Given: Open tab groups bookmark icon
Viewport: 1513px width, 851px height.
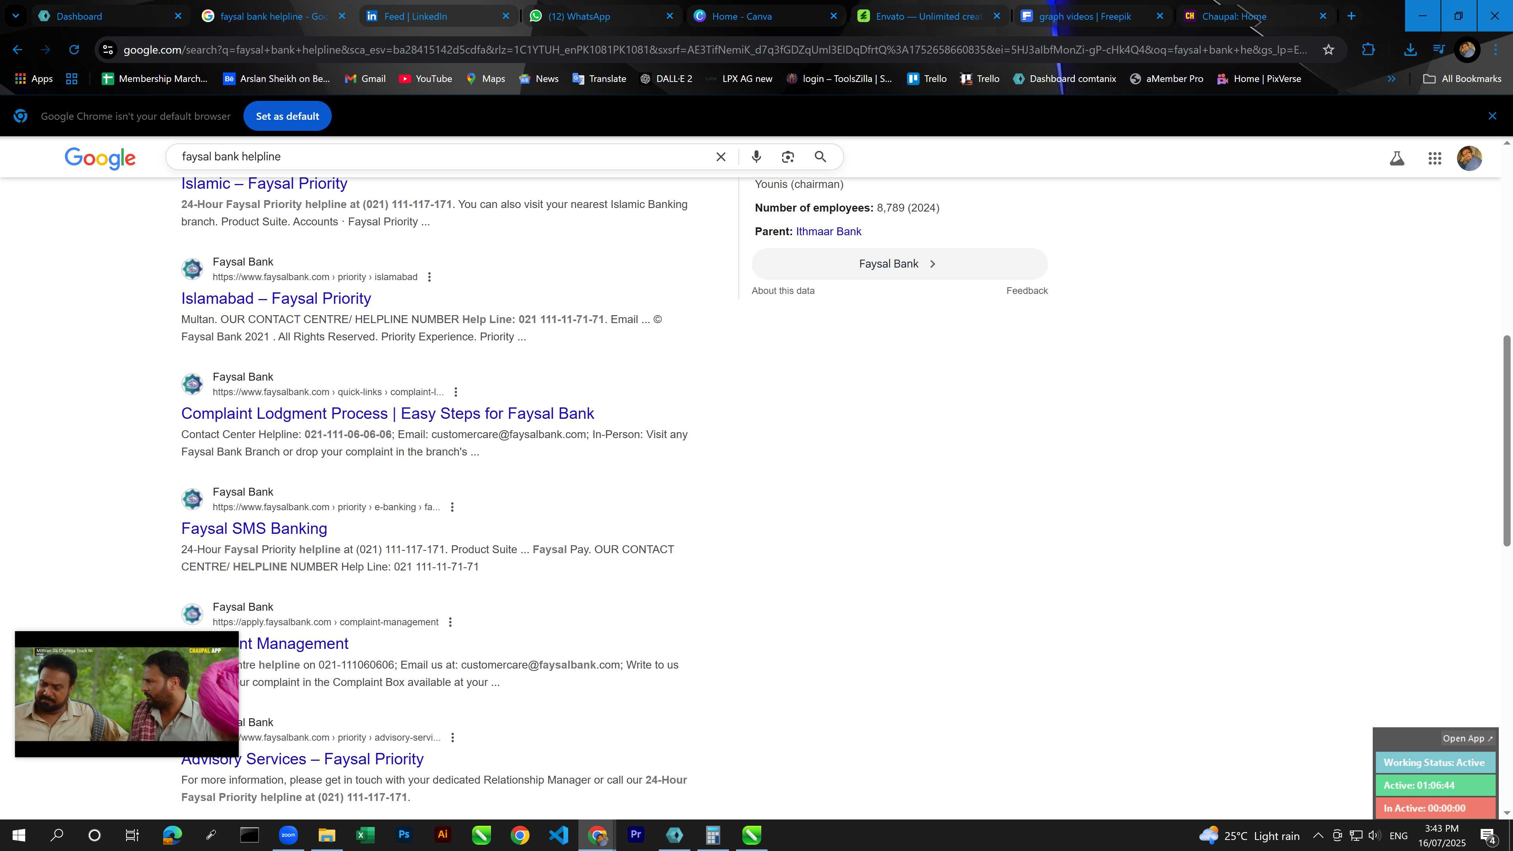Looking at the screenshot, I should tap(72, 79).
